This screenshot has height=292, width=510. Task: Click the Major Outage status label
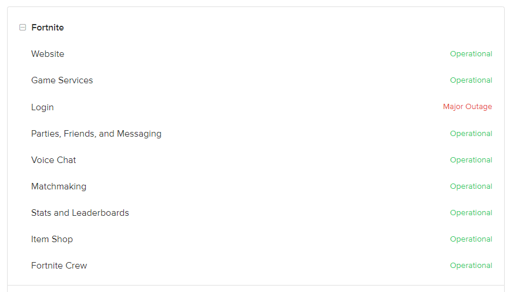467,107
